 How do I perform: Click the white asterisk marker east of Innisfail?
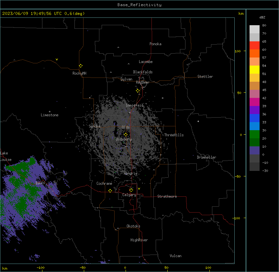click(x=162, y=98)
